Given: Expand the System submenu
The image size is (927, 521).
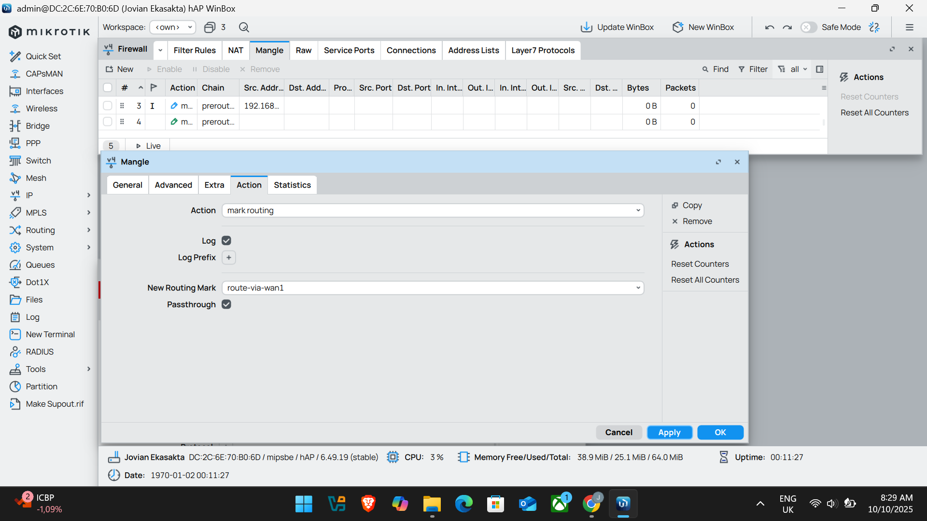Looking at the screenshot, I should pos(89,247).
